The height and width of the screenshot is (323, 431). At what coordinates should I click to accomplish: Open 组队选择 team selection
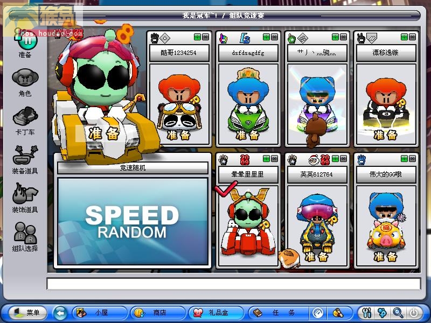point(25,237)
